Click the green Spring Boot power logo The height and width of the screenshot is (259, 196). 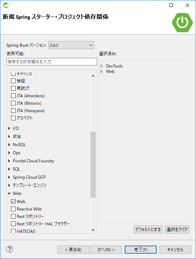182,22
